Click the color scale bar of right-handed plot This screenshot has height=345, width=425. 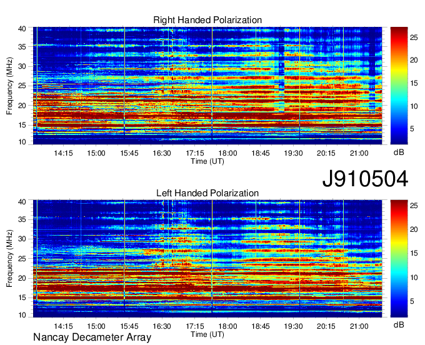point(399,86)
